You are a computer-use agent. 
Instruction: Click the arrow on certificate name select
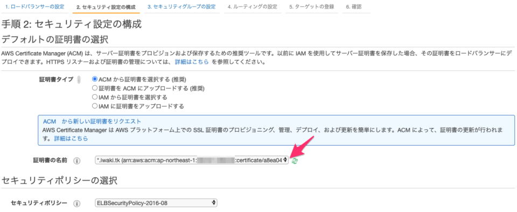[x=285, y=160]
